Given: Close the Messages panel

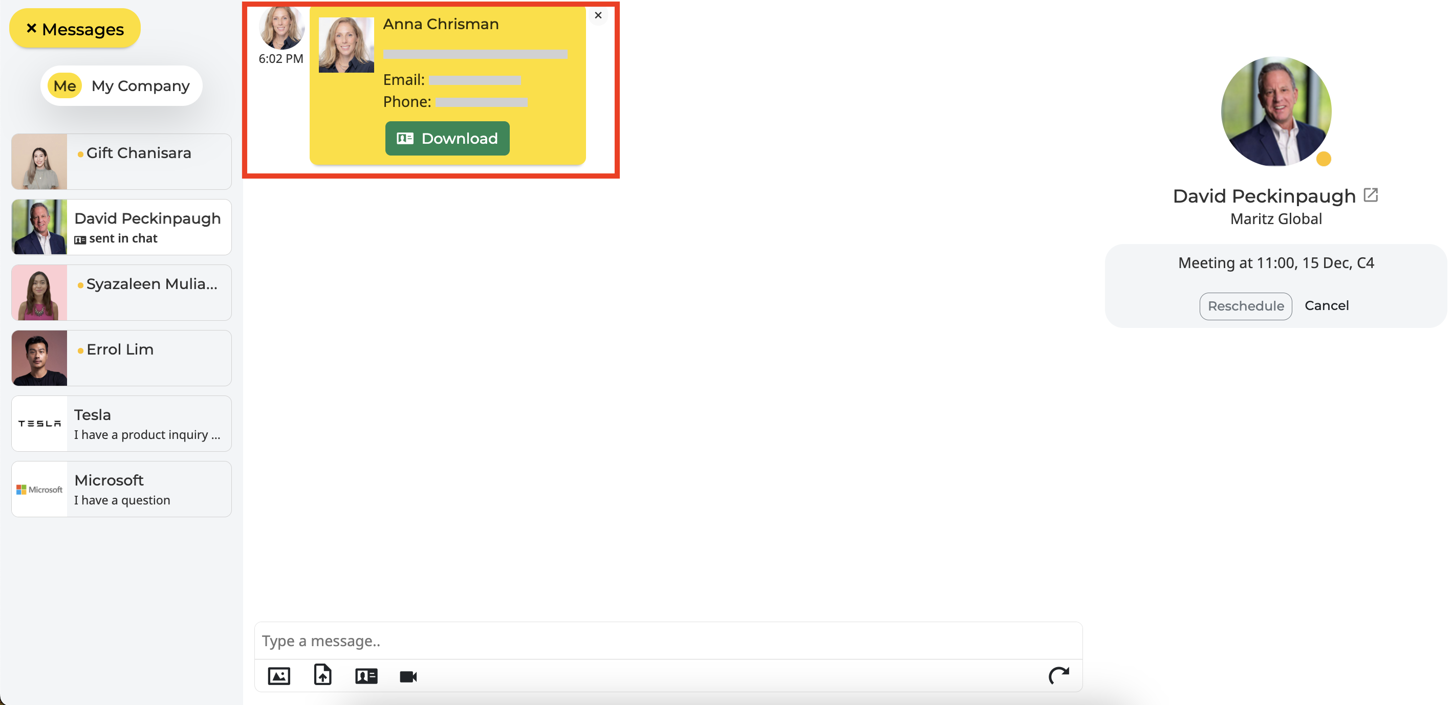Looking at the screenshot, I should [74, 29].
